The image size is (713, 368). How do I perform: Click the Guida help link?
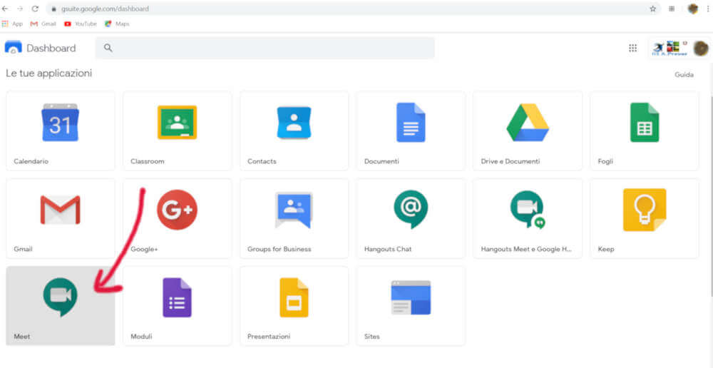click(684, 74)
